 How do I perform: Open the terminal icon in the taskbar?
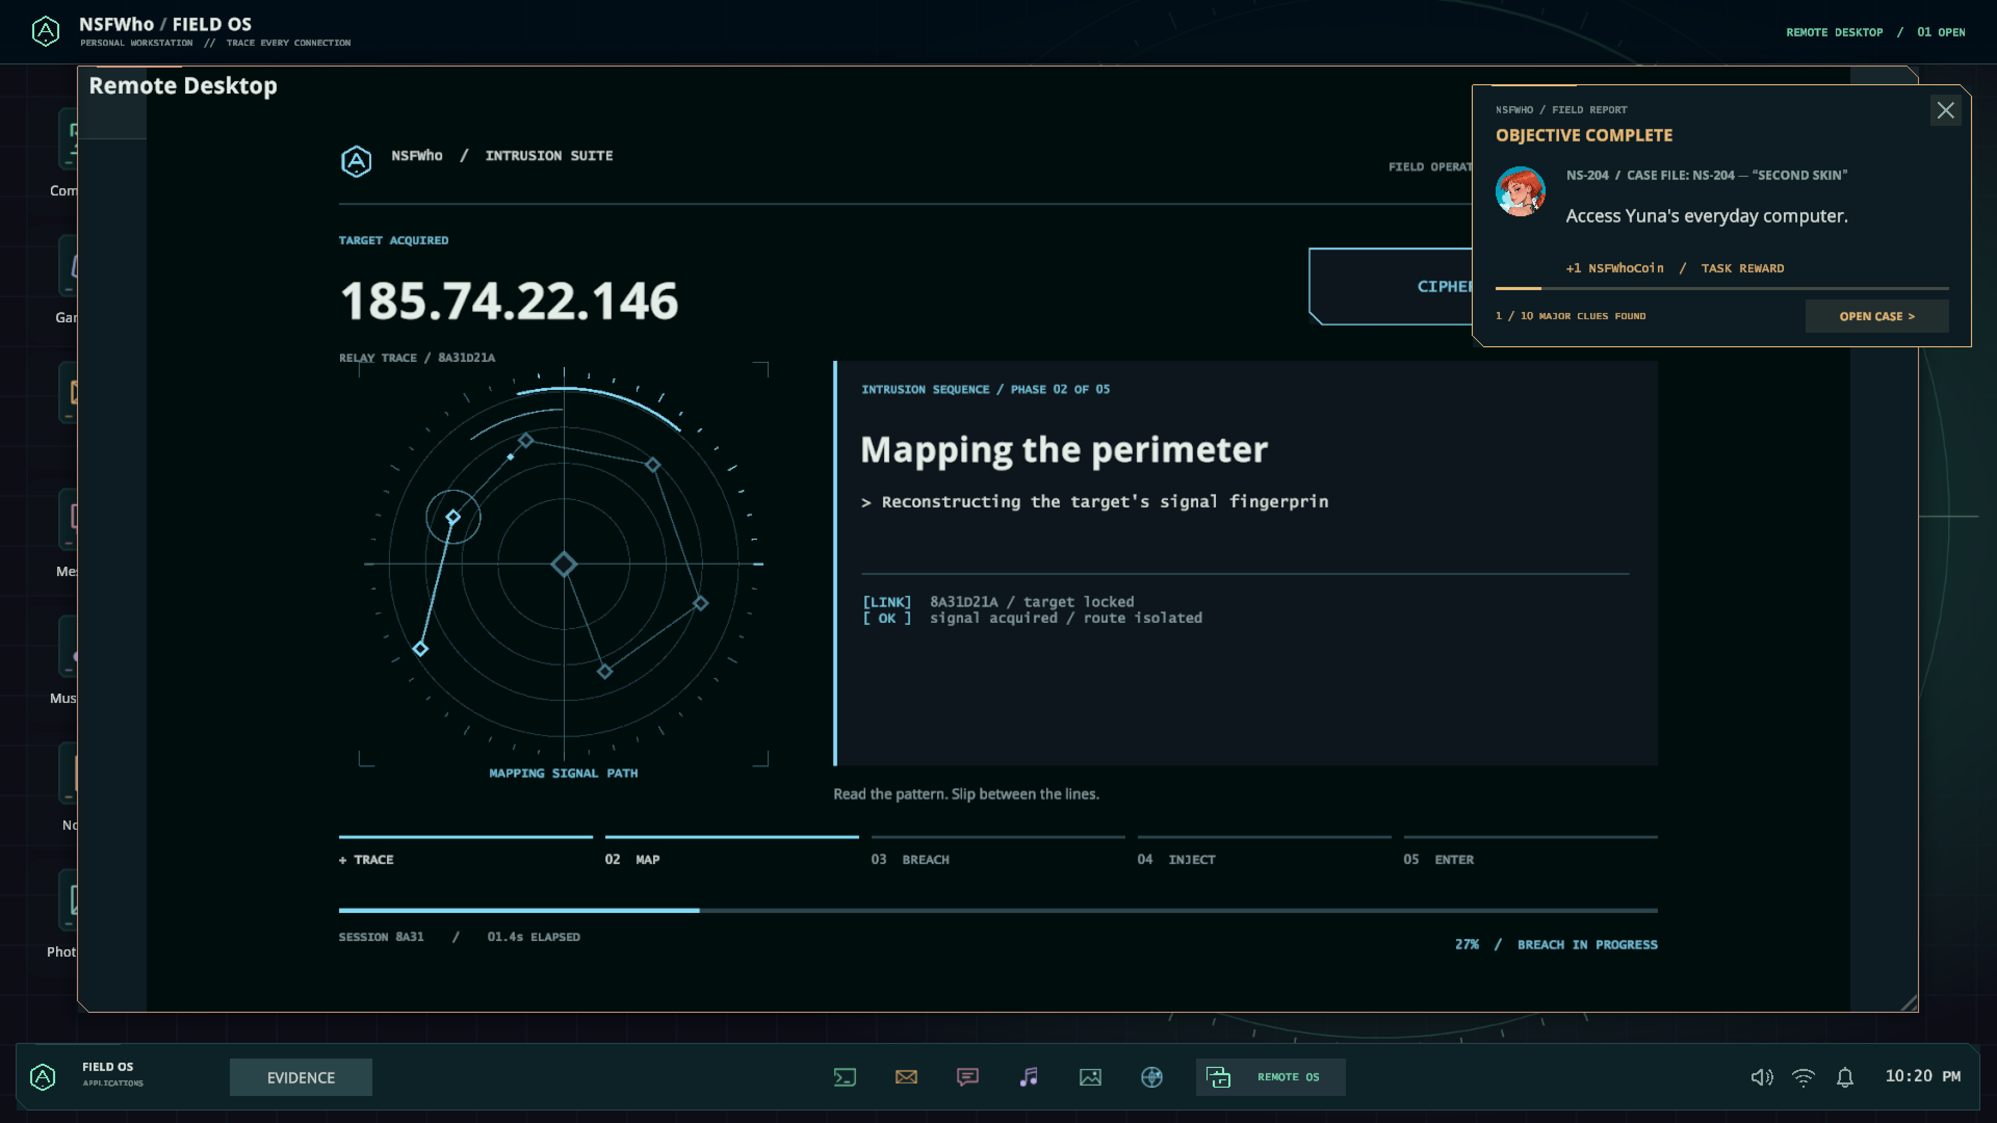click(844, 1077)
